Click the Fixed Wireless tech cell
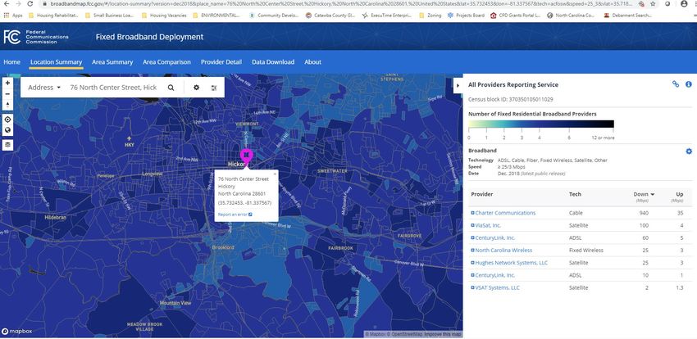This screenshot has height=339, width=697. pos(585,251)
